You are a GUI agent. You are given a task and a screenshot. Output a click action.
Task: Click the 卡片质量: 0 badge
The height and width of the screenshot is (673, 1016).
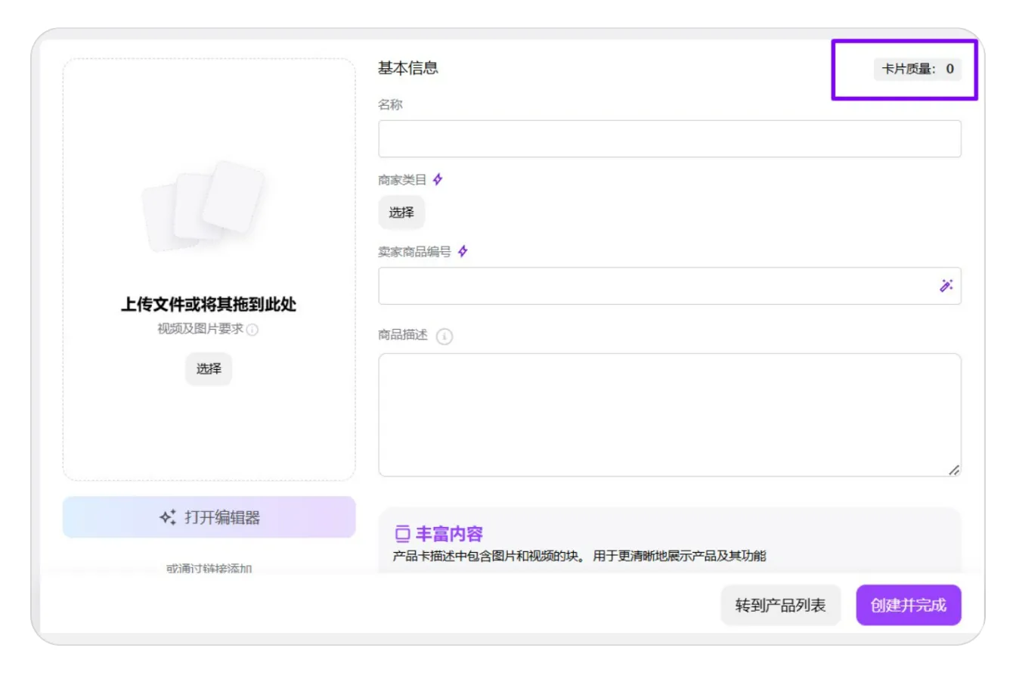coord(918,70)
